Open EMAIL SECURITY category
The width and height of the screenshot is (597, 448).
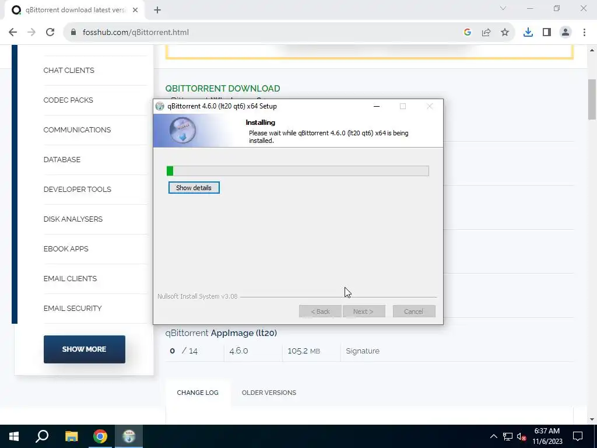73,308
